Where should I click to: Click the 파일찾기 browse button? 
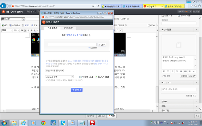(x=102, y=45)
